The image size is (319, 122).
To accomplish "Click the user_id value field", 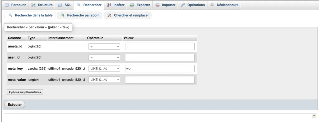I will click(x=160, y=57).
